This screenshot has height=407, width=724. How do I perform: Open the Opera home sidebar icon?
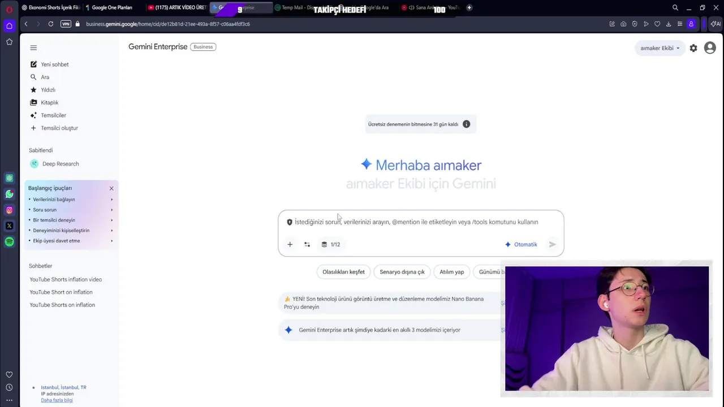[9, 25]
